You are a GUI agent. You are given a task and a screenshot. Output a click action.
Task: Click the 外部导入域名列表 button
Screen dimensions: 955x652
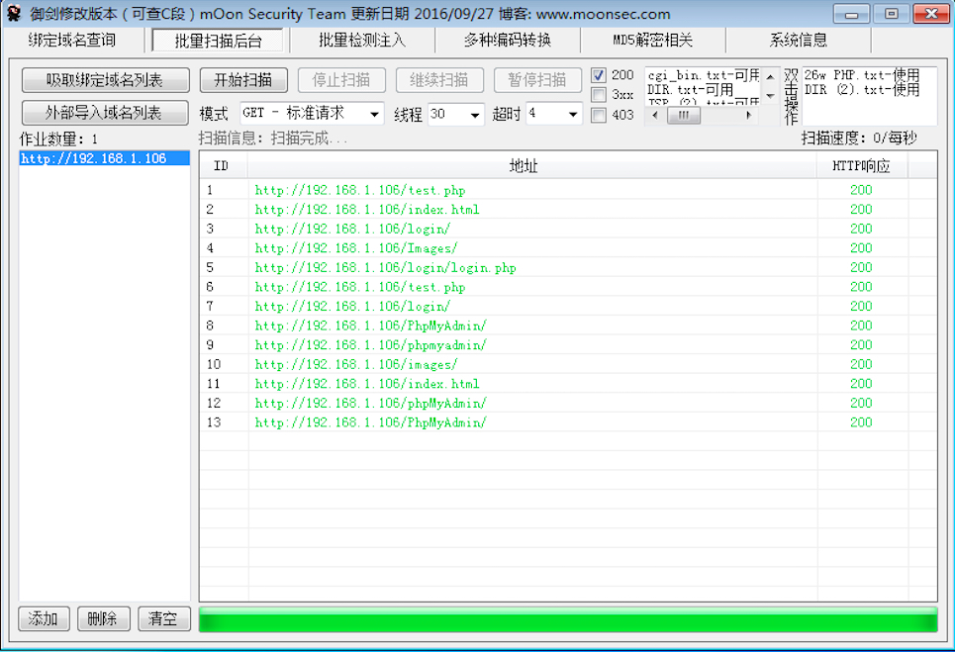105,113
